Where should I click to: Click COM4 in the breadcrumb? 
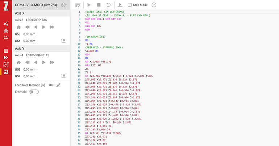pyautogui.click(x=20, y=5)
